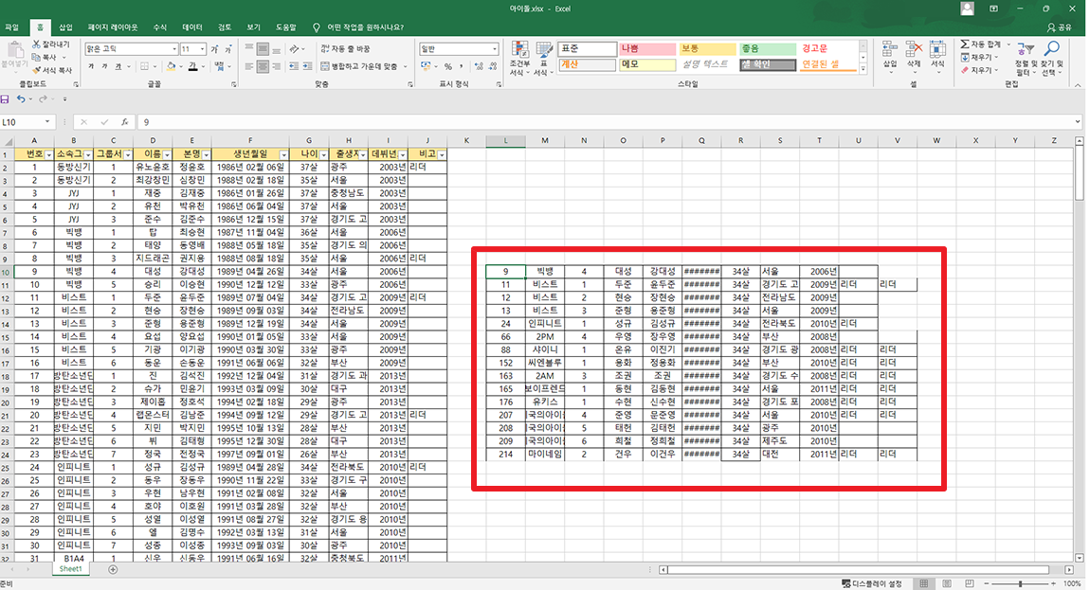Expand the cell styles gallery

click(x=863, y=69)
